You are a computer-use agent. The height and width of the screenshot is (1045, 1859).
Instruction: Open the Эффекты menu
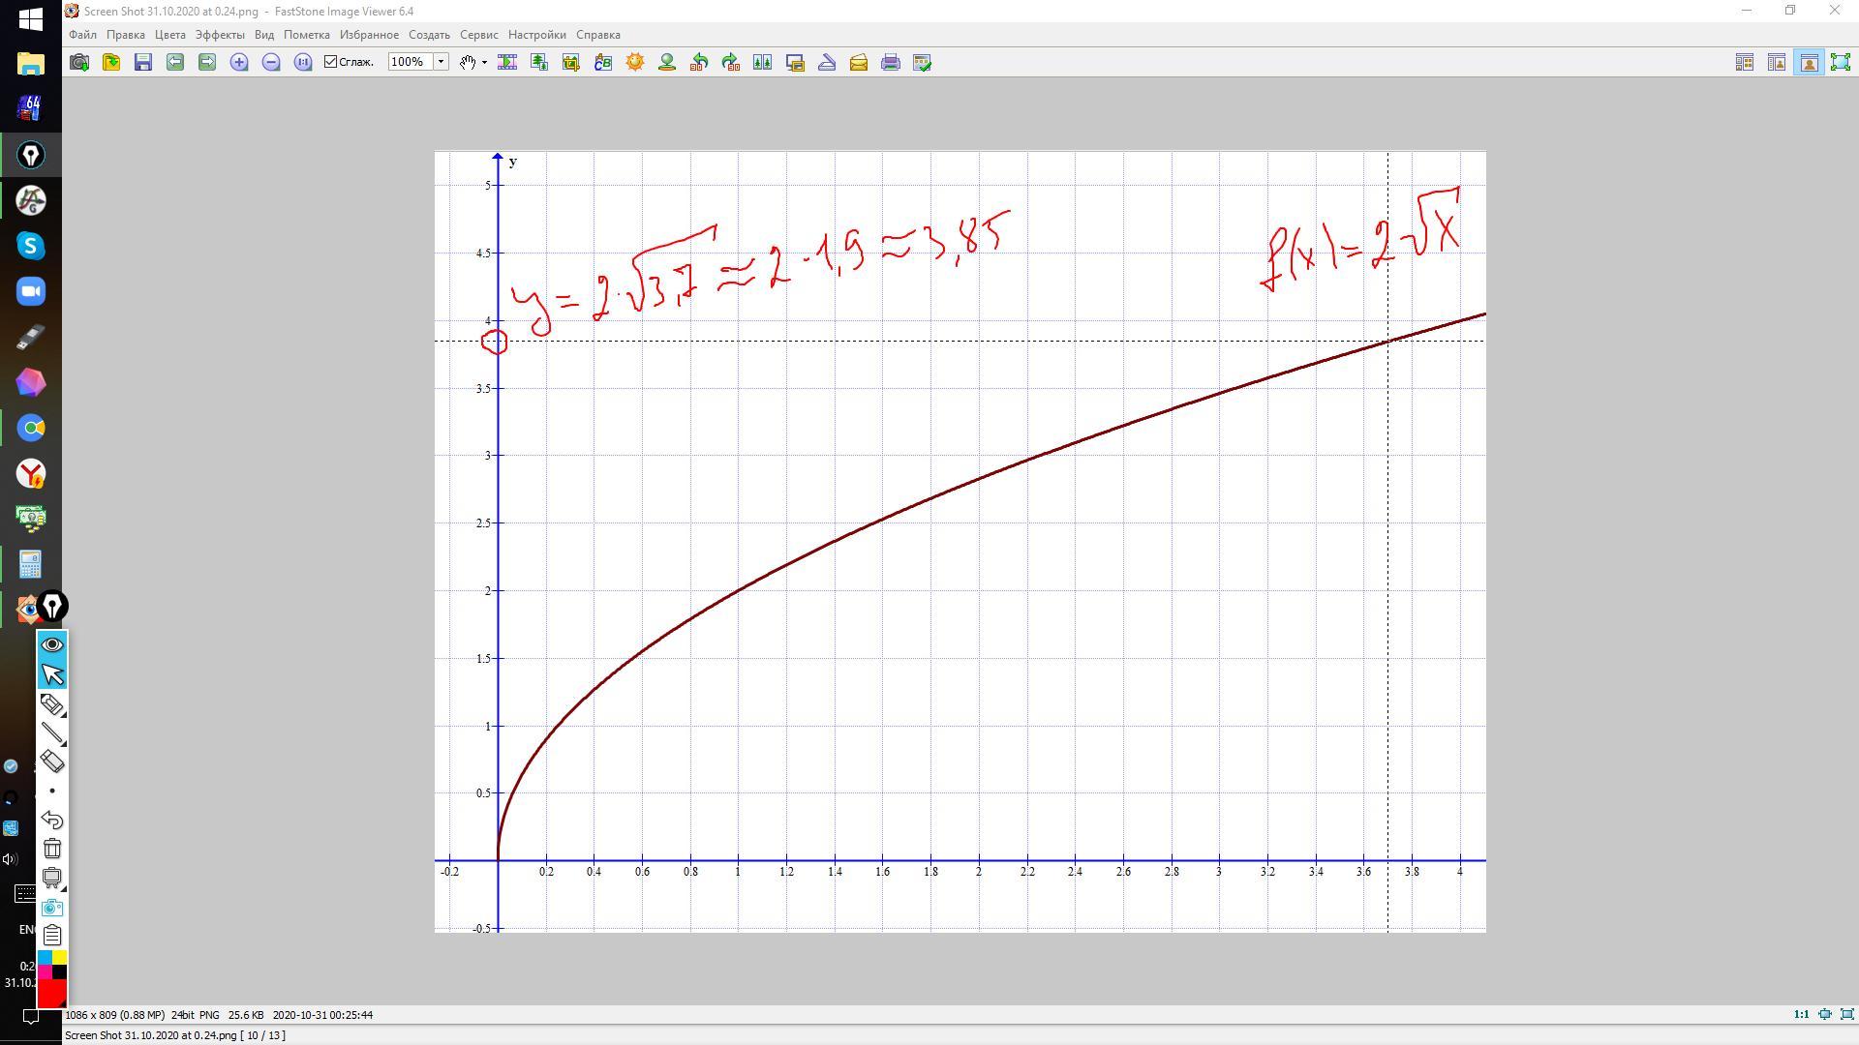(x=220, y=35)
